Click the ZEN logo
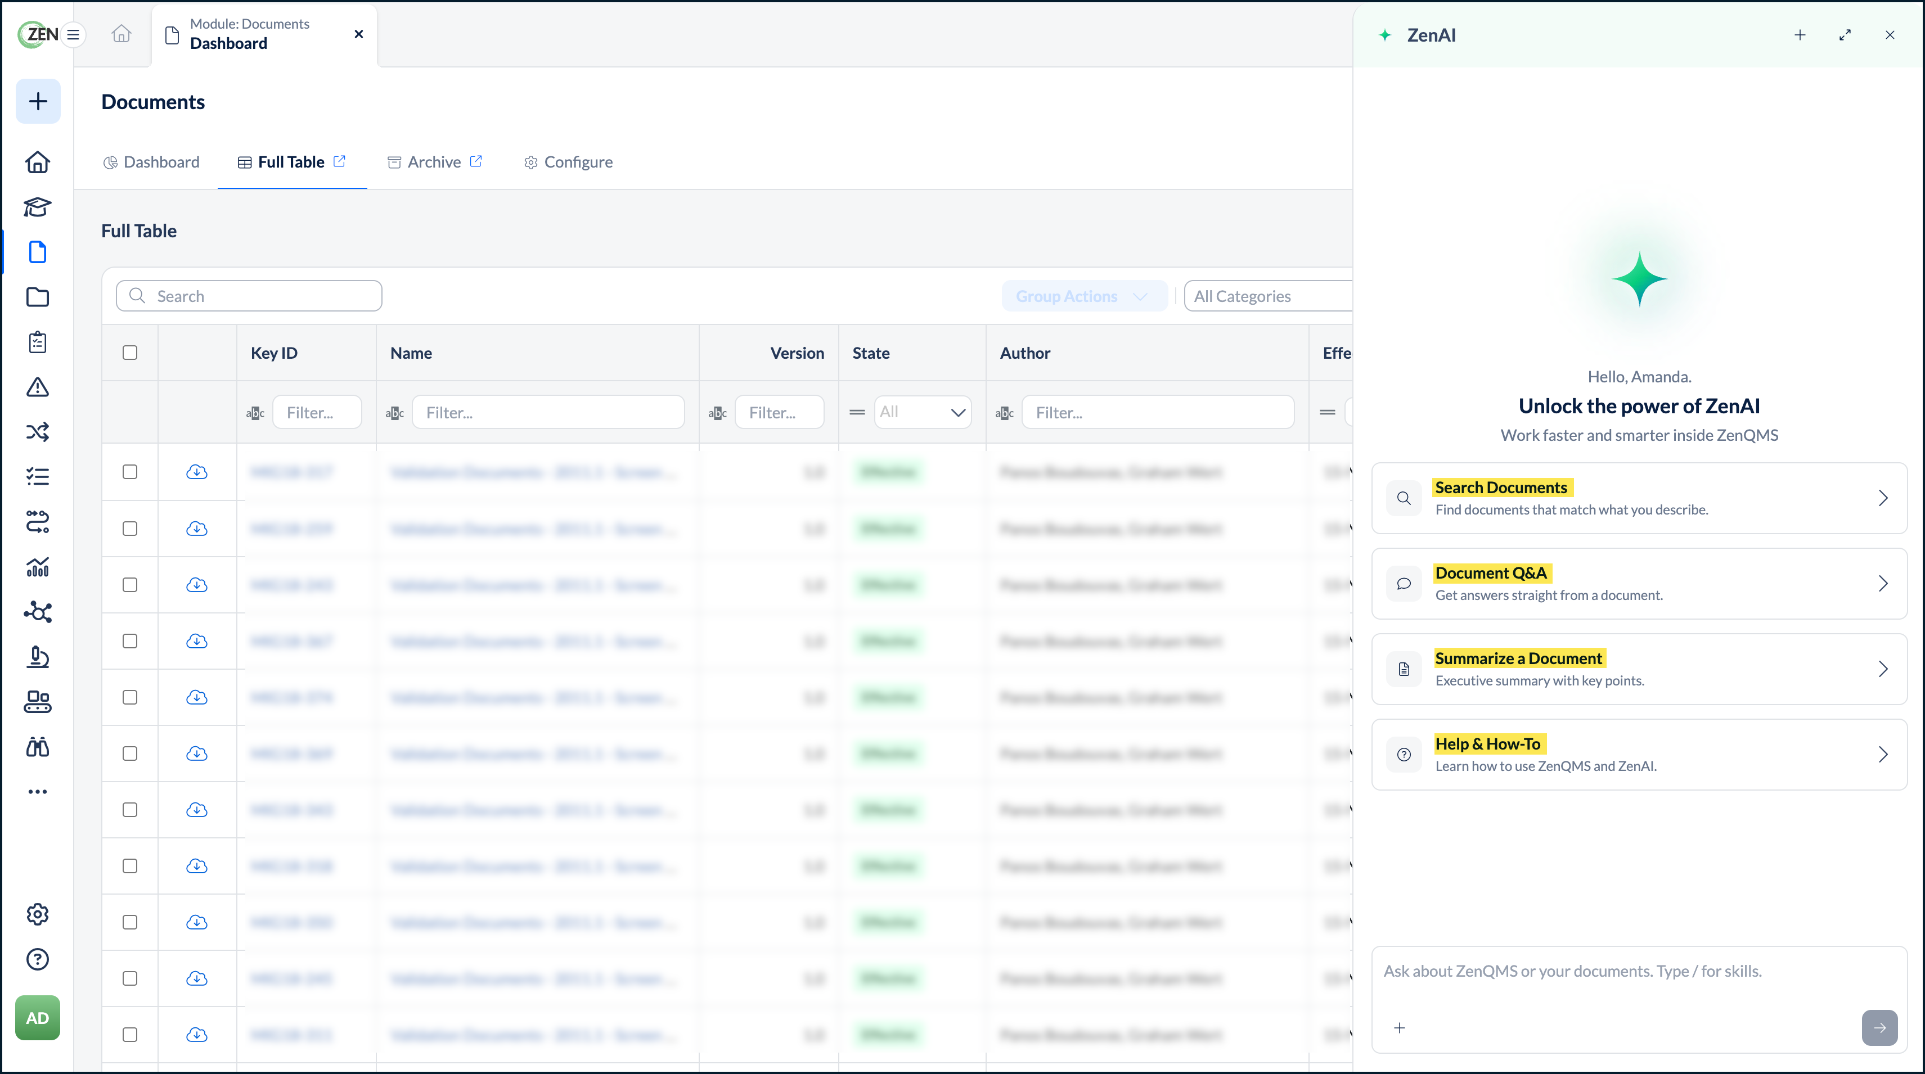 37,34
